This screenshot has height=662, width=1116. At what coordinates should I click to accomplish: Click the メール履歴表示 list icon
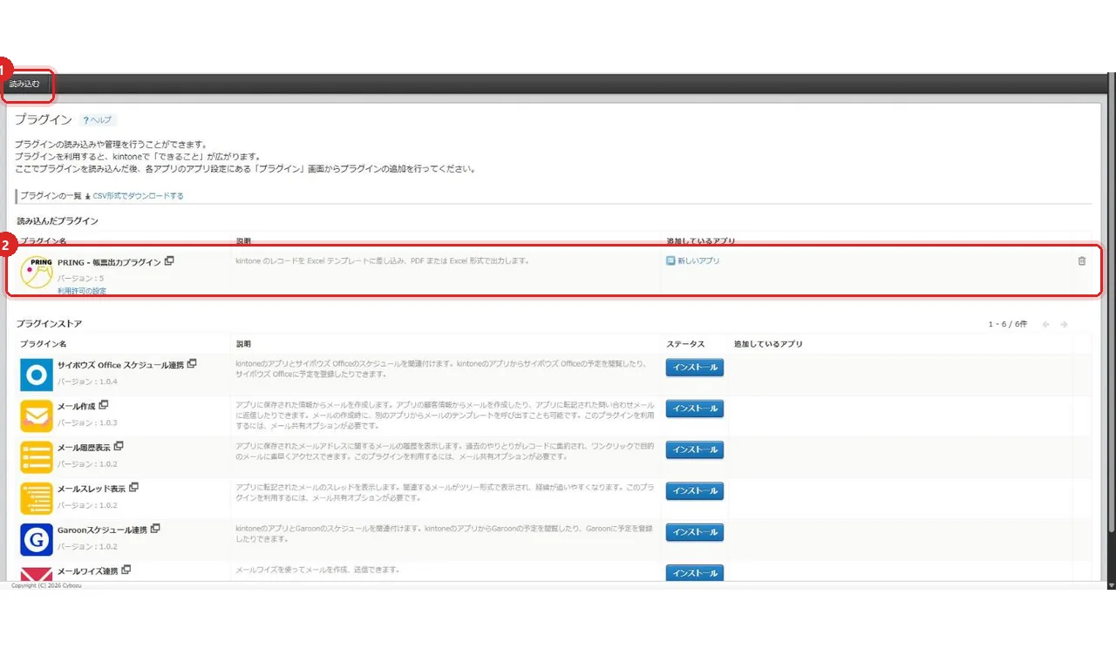coord(37,456)
